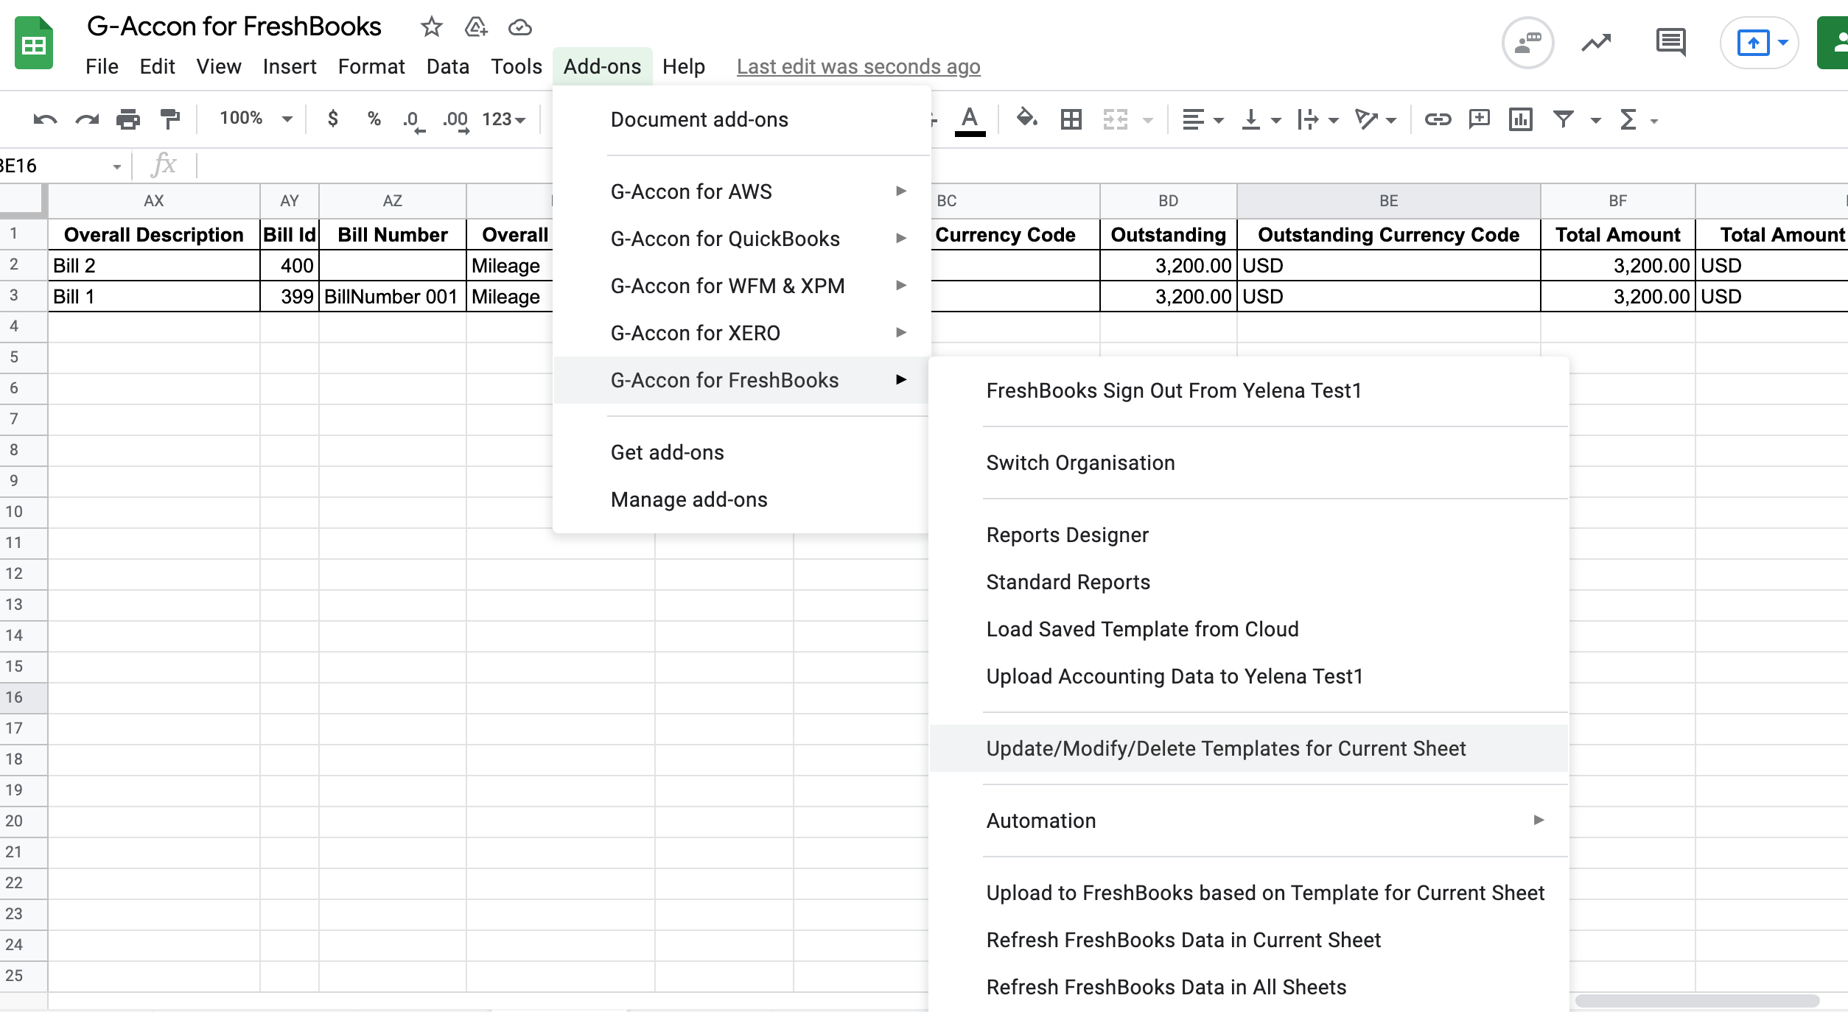The width and height of the screenshot is (1848, 1012).
Task: Undo the last action
Action: point(45,119)
